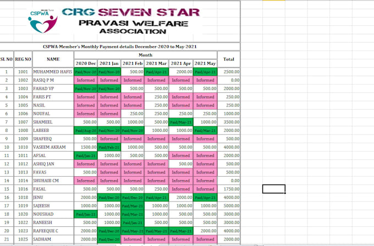Click the name cell MUHAMMED HAFIS
374x246 pixels.
coord(53,72)
